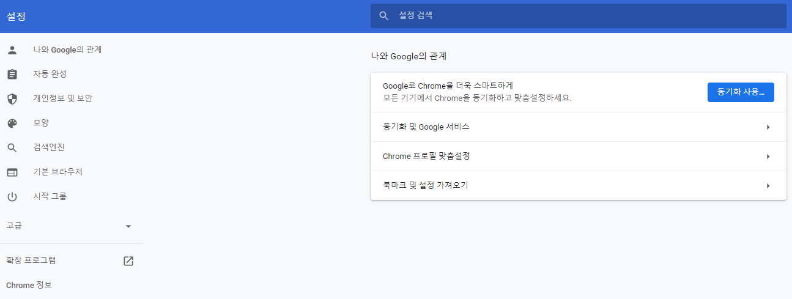Click the 동기화 사용... button

coord(741,92)
